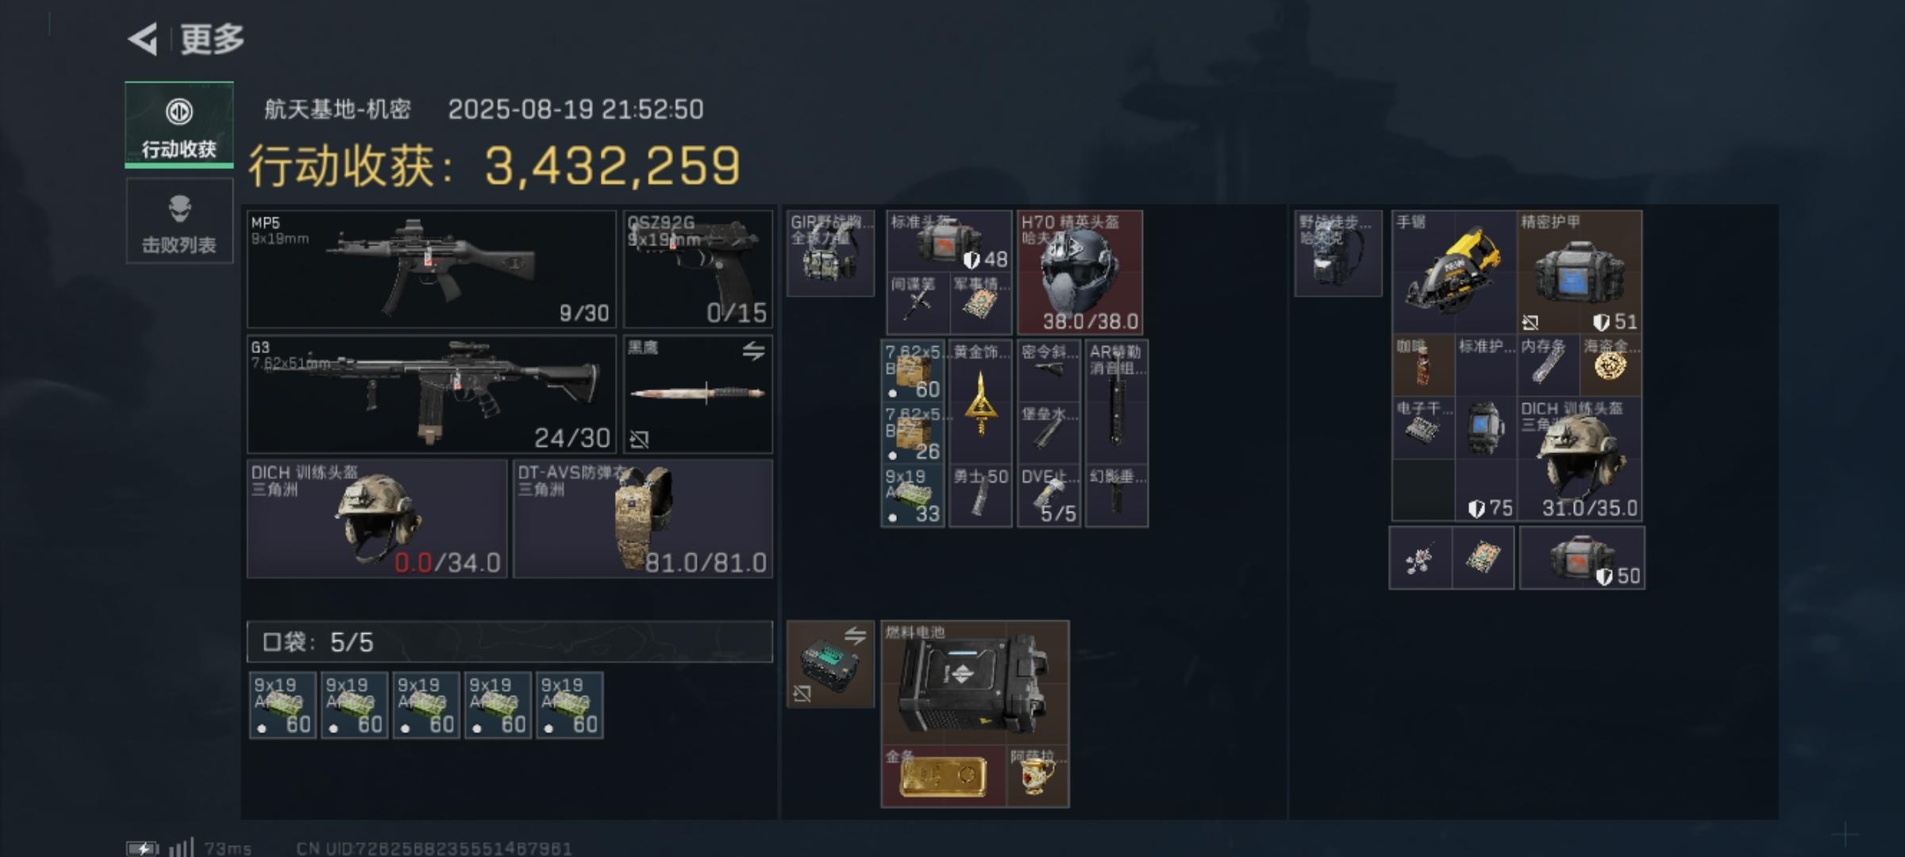Image resolution: width=1905 pixels, height=857 pixels.
Task: Select the MP5 submachine gun item
Action: tap(432, 269)
